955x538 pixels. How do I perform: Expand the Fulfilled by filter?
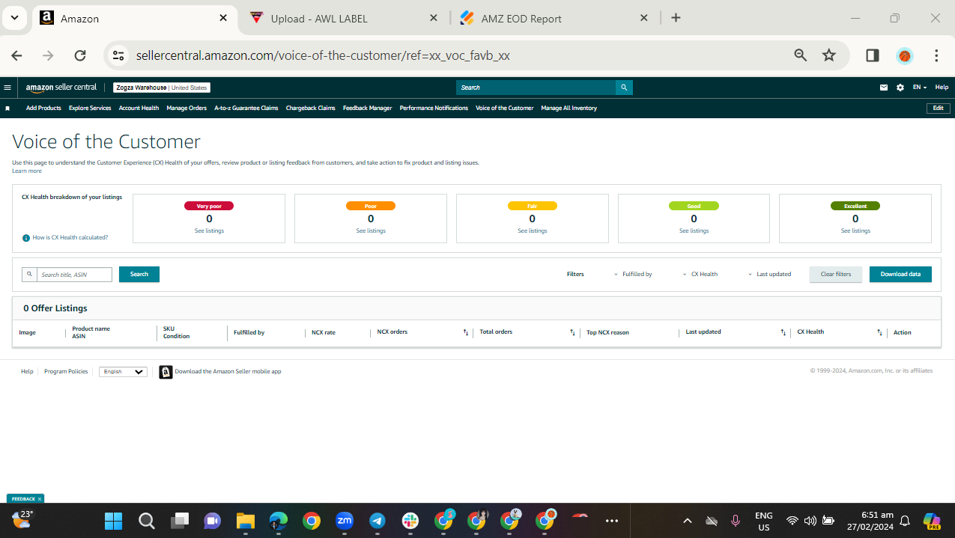click(x=633, y=275)
